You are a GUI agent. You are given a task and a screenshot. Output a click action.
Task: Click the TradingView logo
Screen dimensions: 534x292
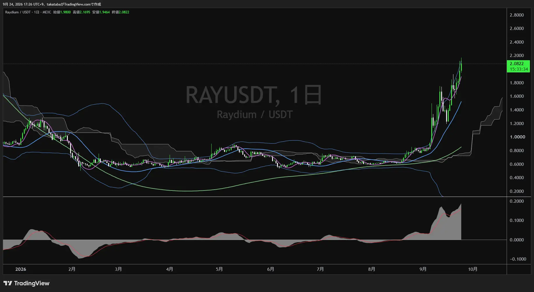coord(26,283)
